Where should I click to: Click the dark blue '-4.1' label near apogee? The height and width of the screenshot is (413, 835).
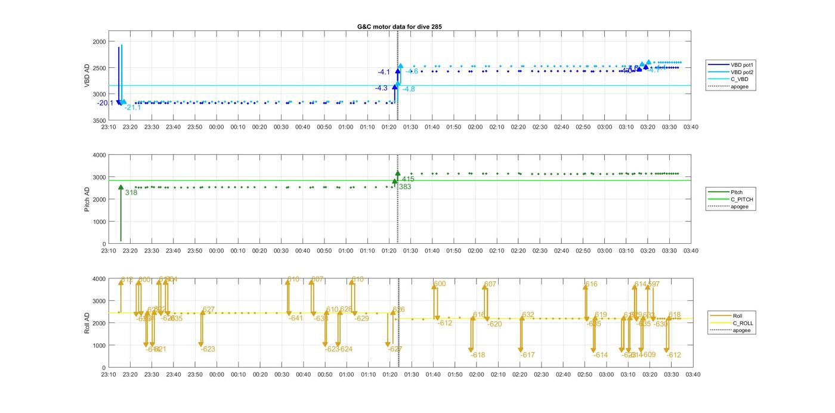pos(384,72)
